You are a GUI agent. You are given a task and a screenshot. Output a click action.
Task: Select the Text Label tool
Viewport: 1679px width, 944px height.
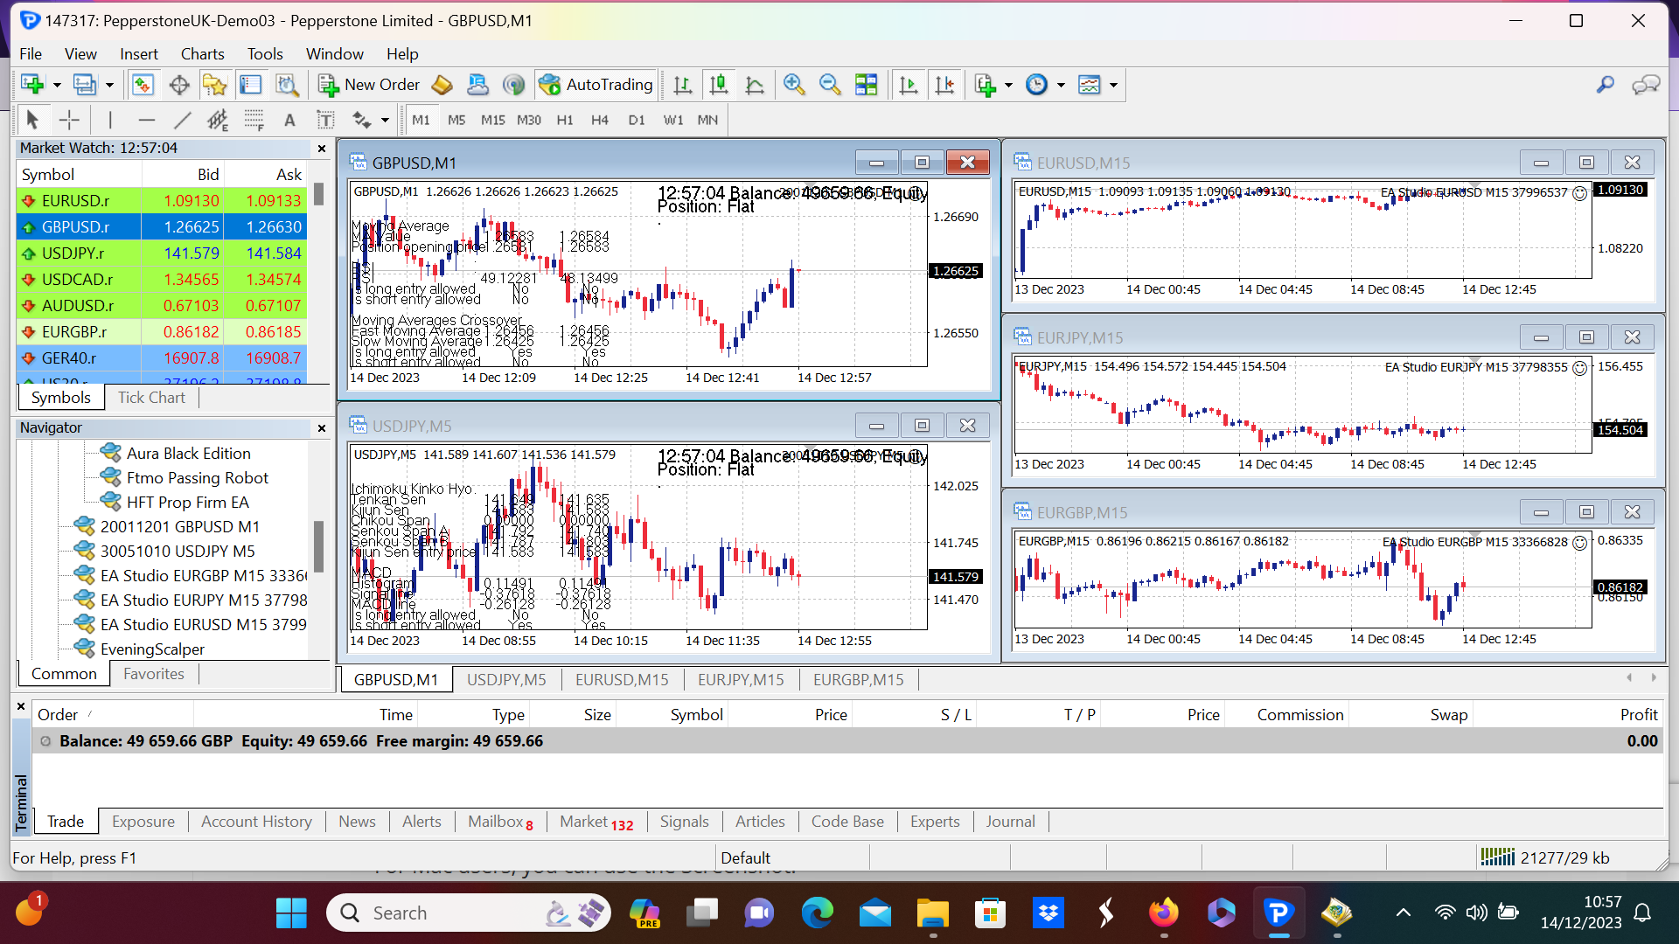(325, 120)
